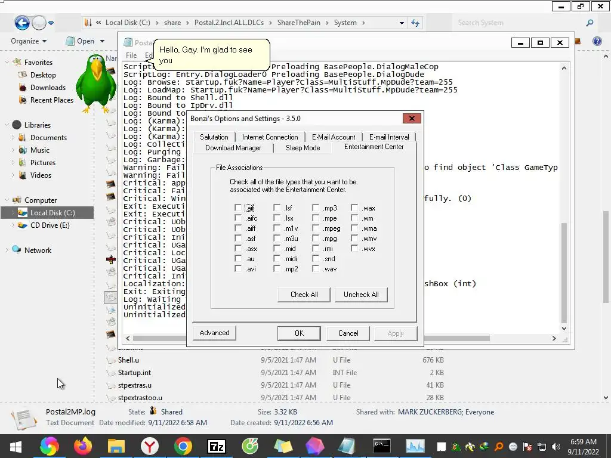
Task: Click the refresh button beside address bar
Action: pyautogui.click(x=415, y=23)
